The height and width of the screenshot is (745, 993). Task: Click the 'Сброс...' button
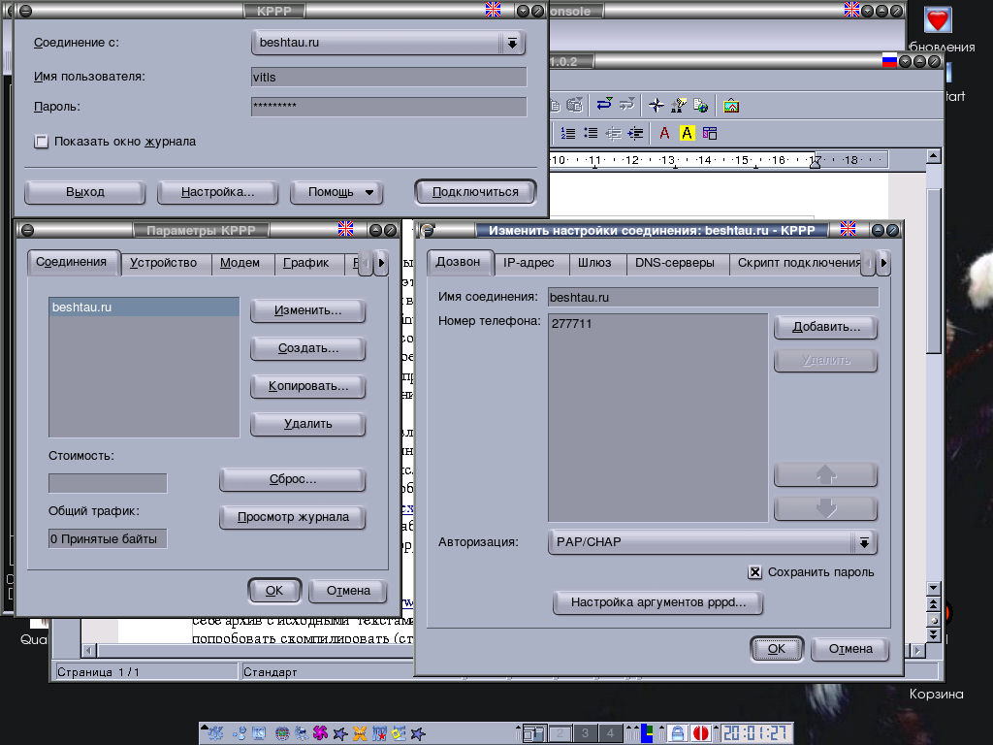[293, 479]
